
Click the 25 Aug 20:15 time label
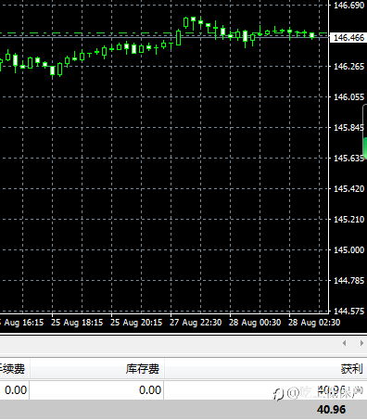136,323
